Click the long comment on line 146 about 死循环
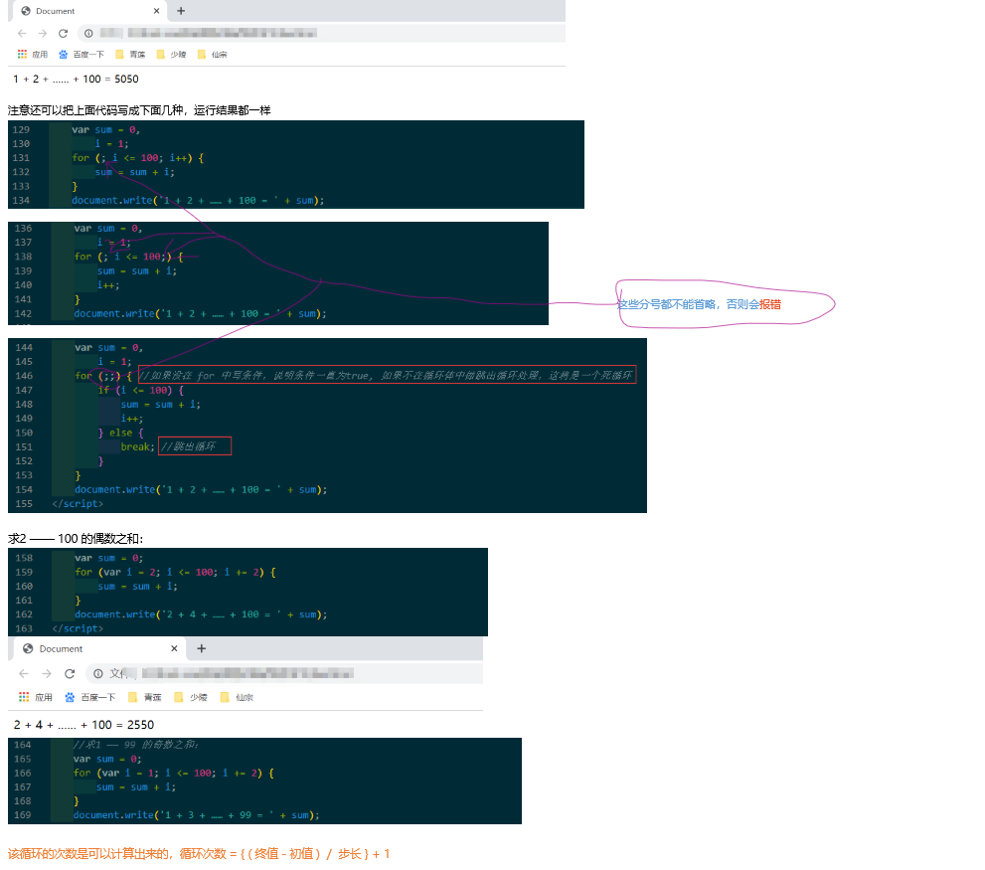The width and height of the screenshot is (985, 870). click(x=387, y=375)
